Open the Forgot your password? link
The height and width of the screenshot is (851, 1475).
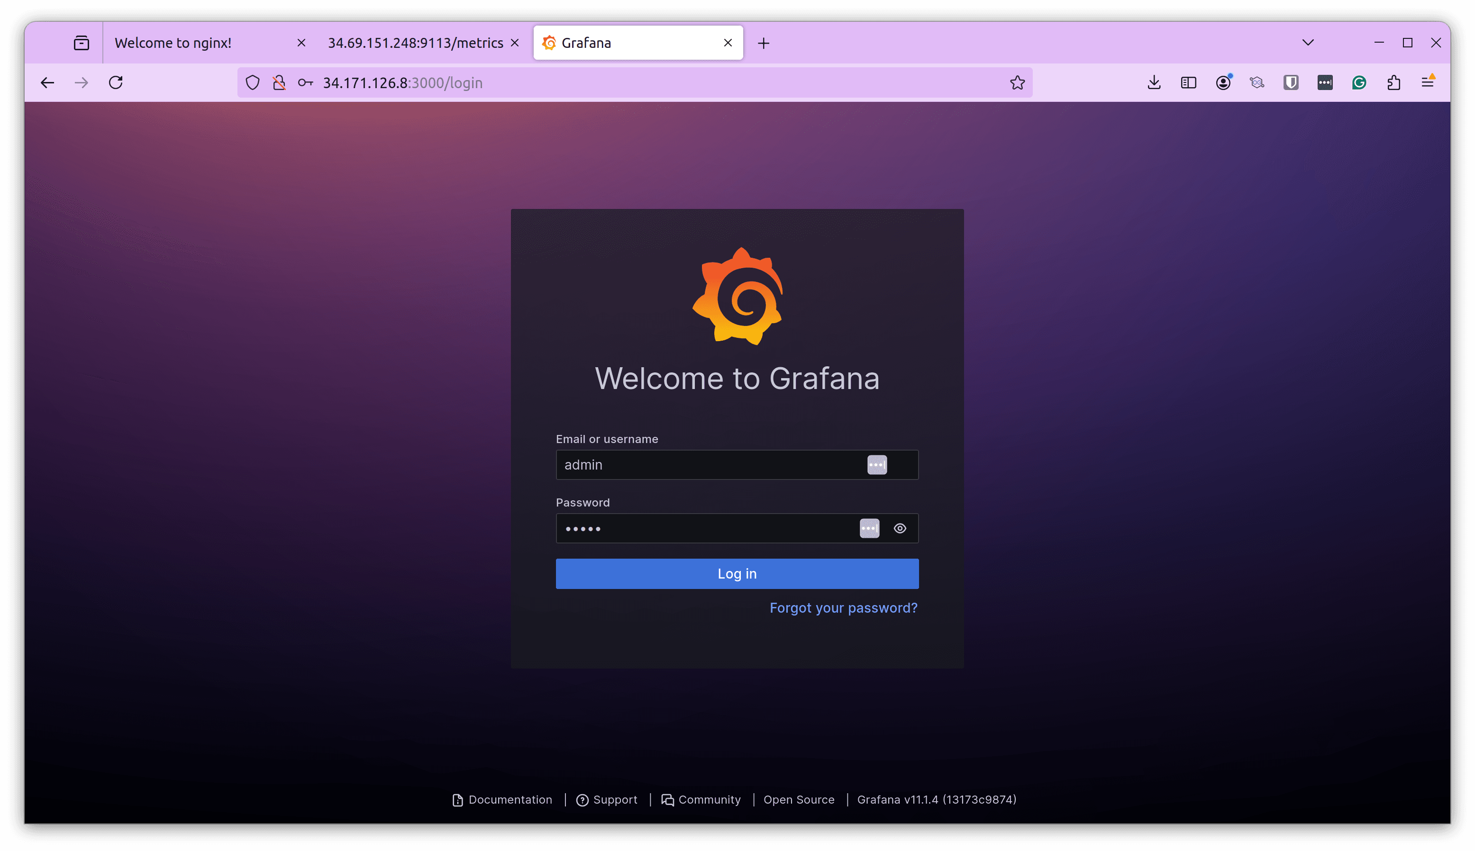pos(843,608)
